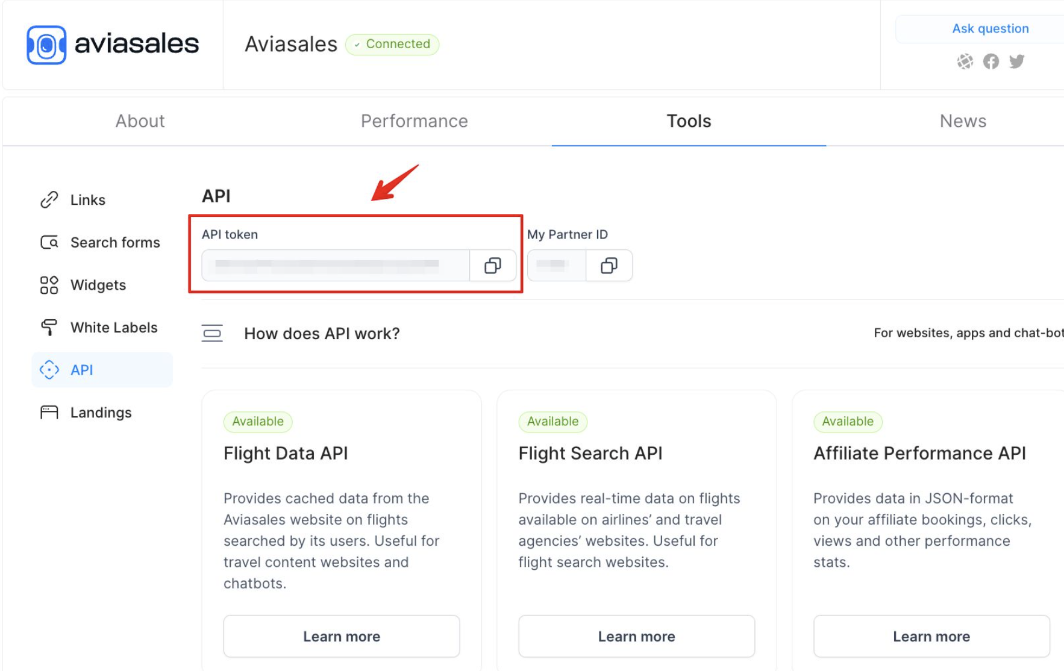Select API sidebar item

coord(102,370)
